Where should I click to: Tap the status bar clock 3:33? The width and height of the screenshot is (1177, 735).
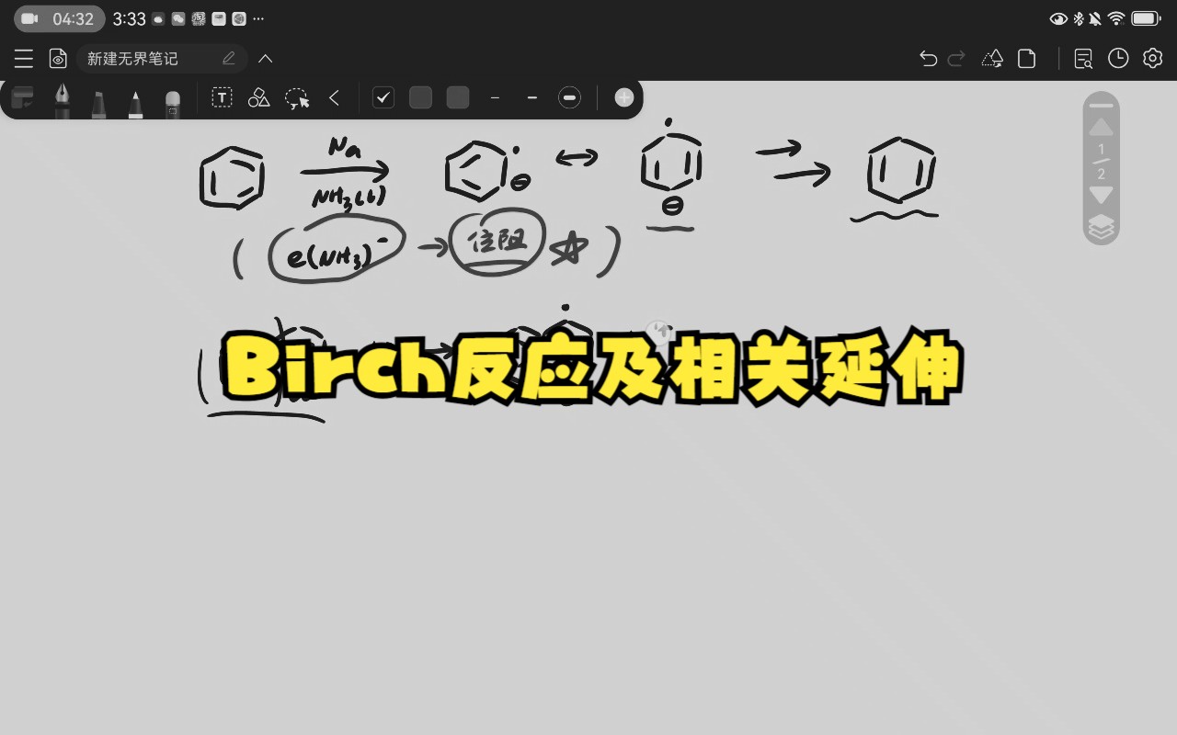(129, 18)
